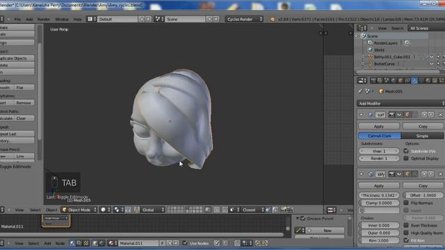
Task: Toggle surf modifier render camera visibility
Action: [392, 115]
